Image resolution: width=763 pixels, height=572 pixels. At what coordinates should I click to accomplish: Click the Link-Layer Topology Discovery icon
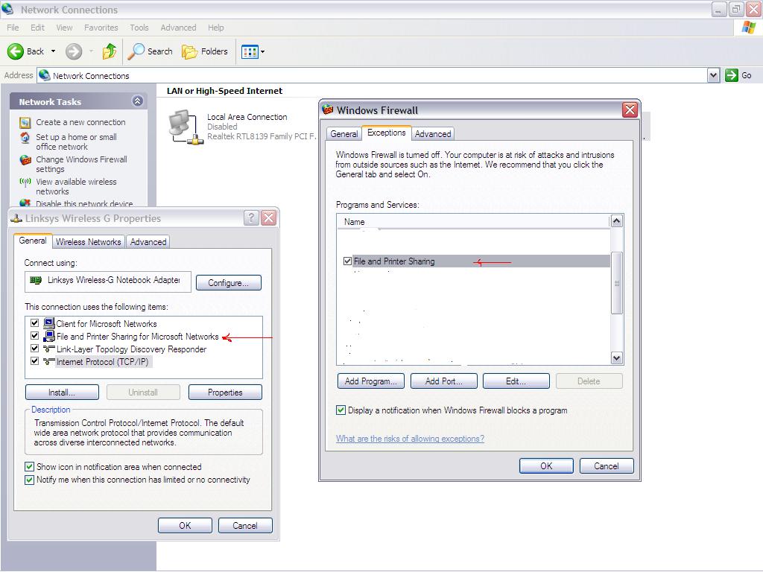tap(48, 349)
